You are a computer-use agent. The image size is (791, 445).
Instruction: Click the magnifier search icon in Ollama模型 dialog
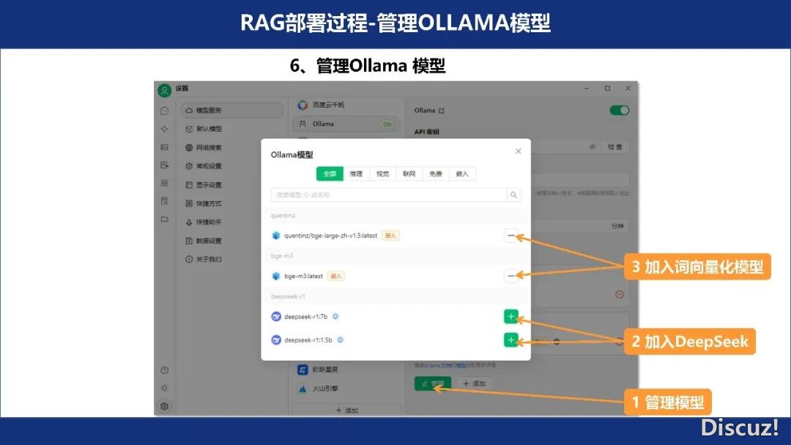(513, 195)
